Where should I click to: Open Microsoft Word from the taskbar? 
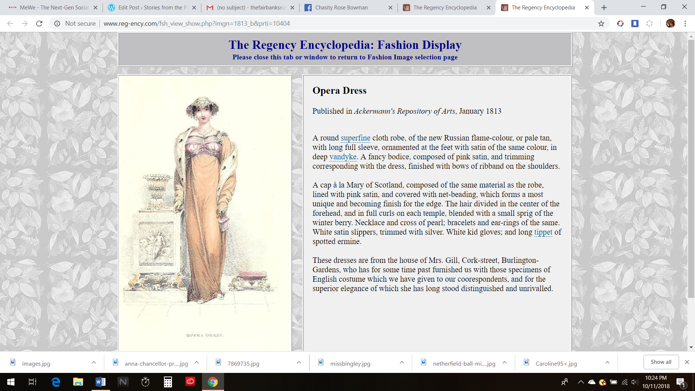pyautogui.click(x=100, y=382)
